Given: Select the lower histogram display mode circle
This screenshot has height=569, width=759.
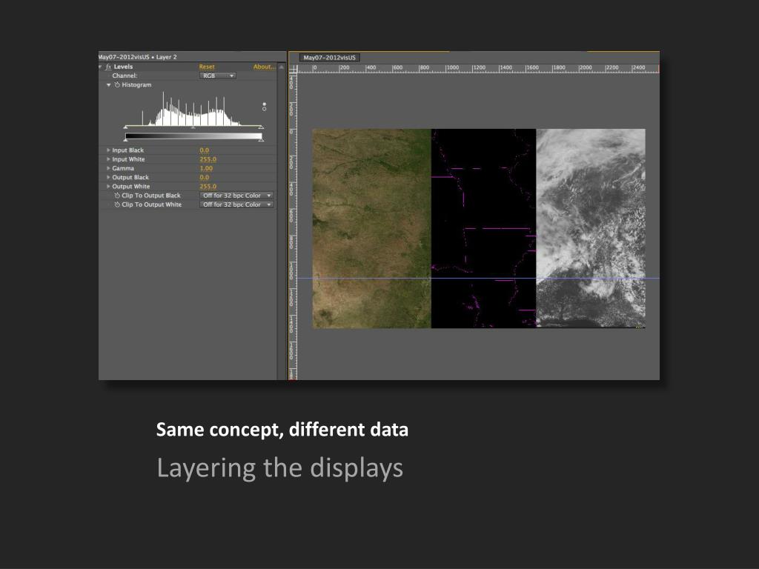Looking at the screenshot, I should (x=265, y=109).
